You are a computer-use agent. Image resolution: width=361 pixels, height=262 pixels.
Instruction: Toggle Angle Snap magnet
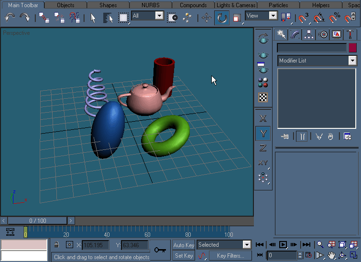click(319, 18)
